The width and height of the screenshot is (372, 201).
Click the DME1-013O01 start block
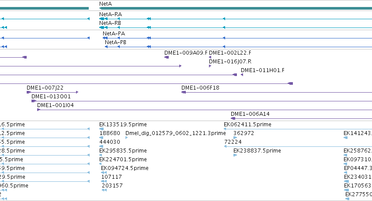click(34, 101)
